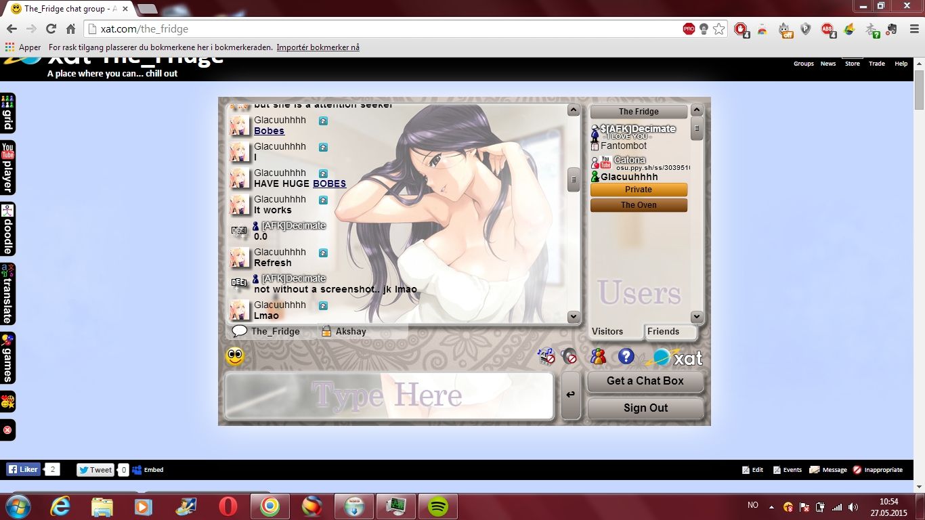
Task: Open the games sidebar app
Action: point(7,357)
